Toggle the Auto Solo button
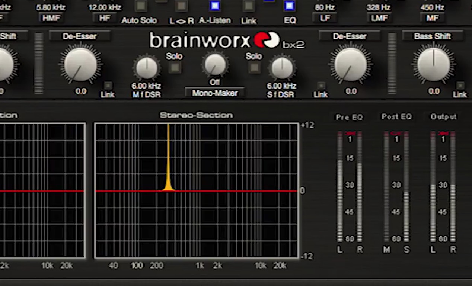The width and height of the screenshot is (472, 286). (x=140, y=6)
